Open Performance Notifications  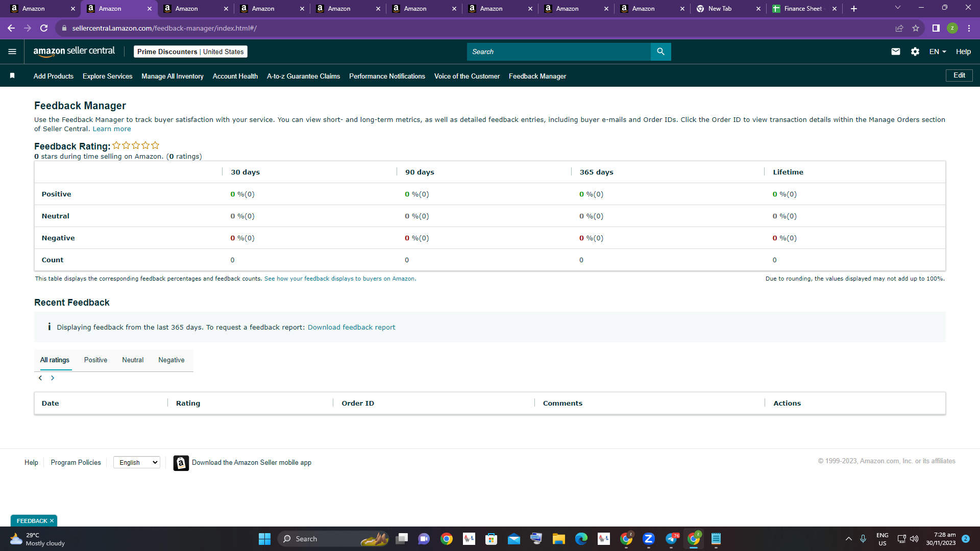pos(387,76)
